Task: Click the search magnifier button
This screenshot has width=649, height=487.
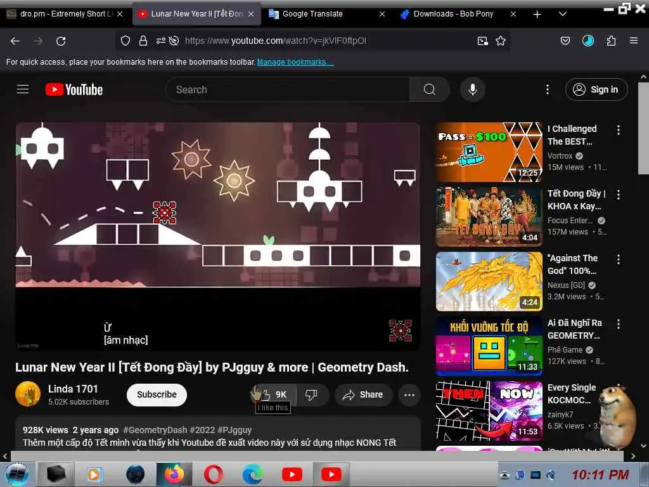Action: [x=430, y=89]
